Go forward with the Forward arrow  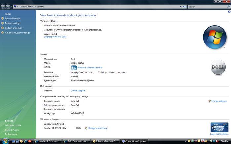click(x=8, y=7)
